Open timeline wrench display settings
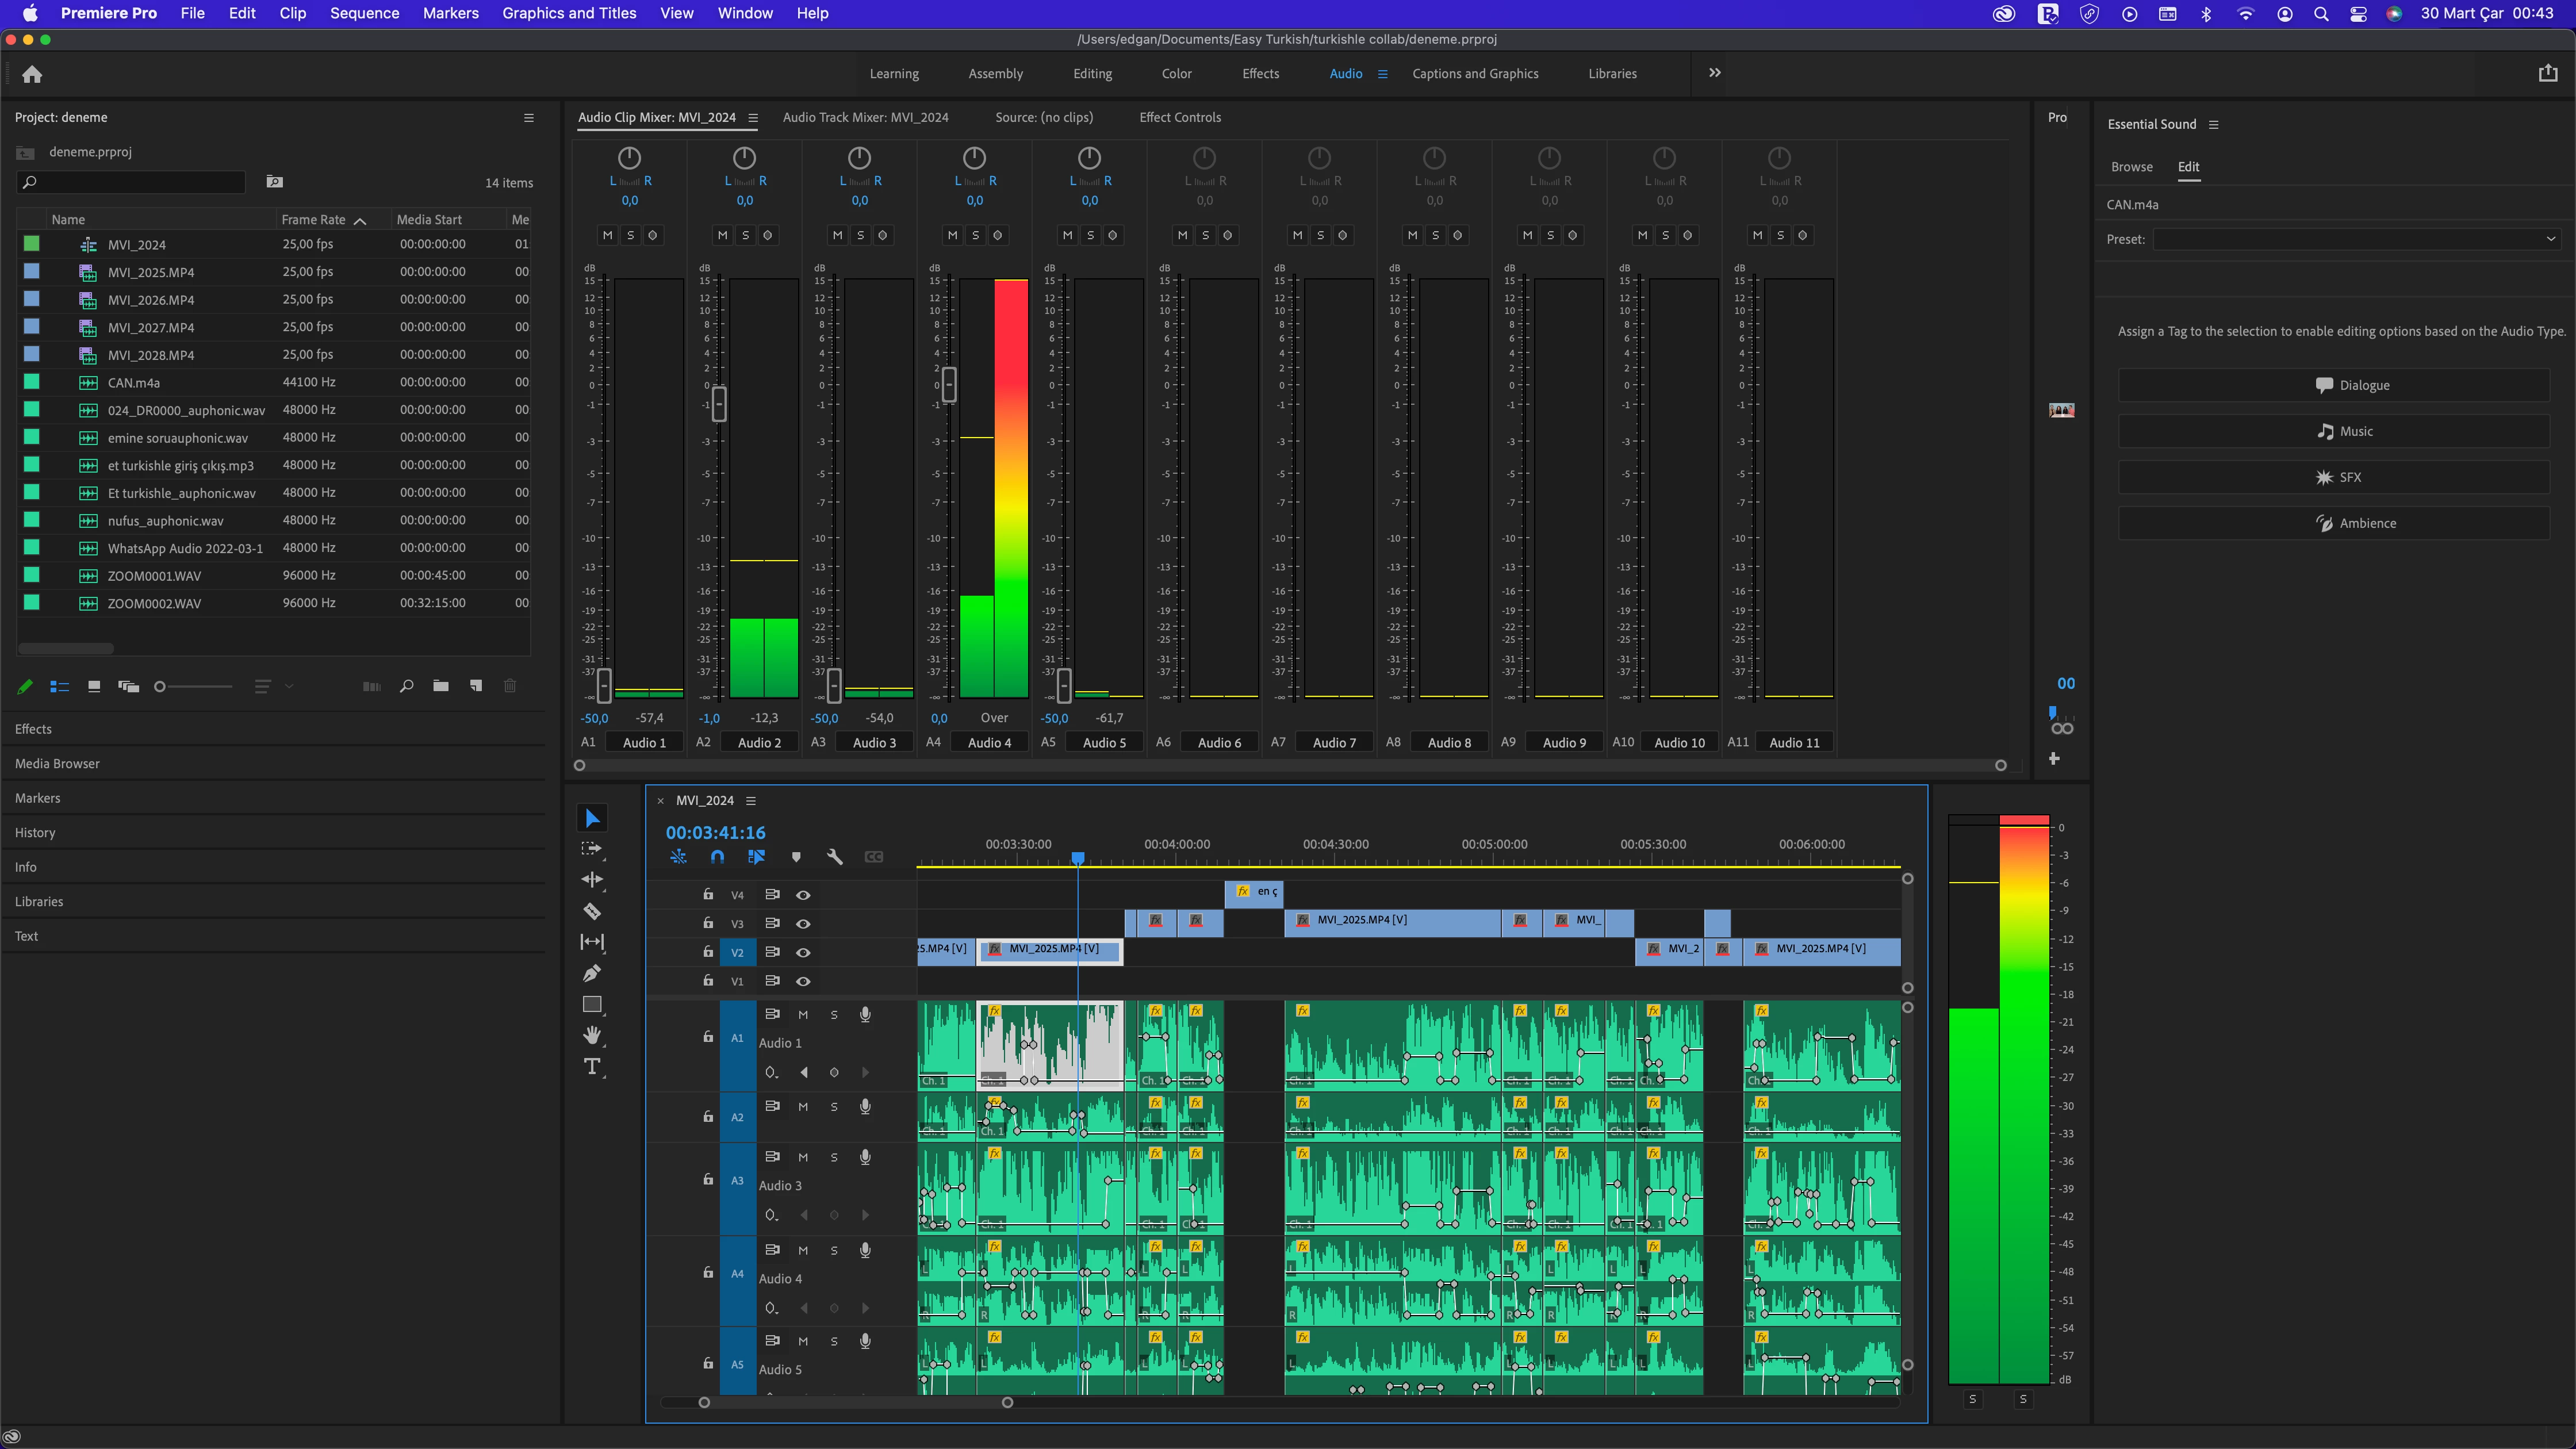The height and width of the screenshot is (1449, 2576). pyautogui.click(x=835, y=857)
